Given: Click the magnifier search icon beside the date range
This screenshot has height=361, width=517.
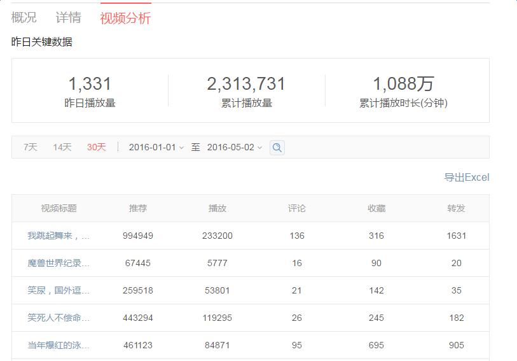Looking at the screenshot, I should tap(277, 148).
